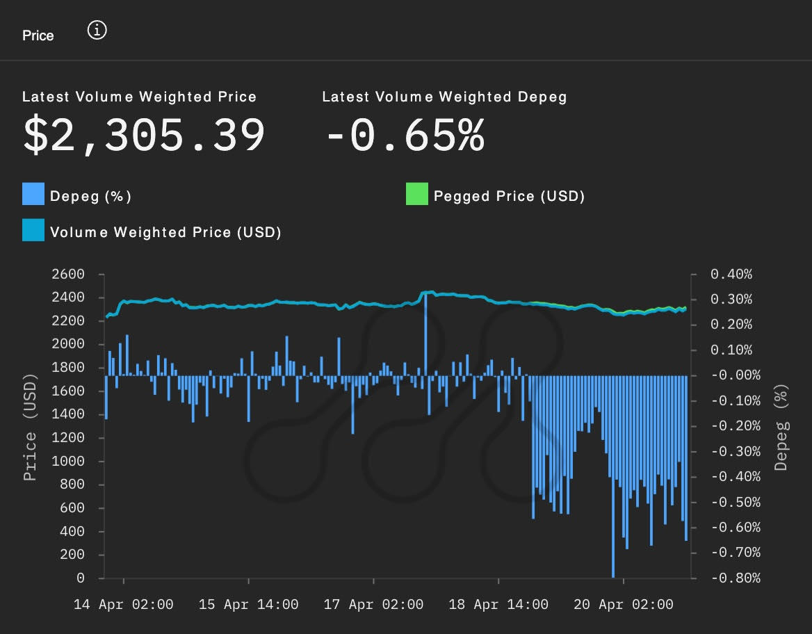Click the -0.65% depeg value
The height and width of the screenshot is (634, 812).
tap(405, 135)
